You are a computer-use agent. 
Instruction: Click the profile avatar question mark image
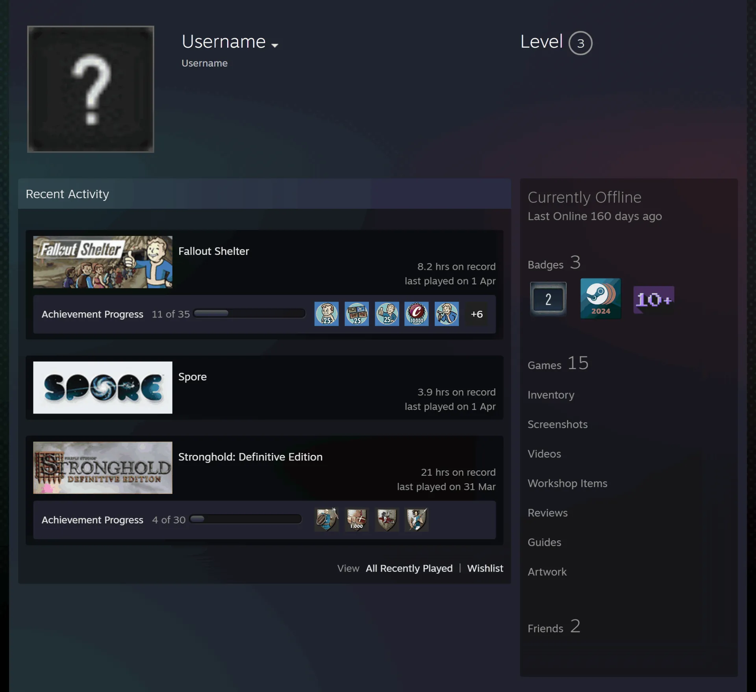point(91,89)
